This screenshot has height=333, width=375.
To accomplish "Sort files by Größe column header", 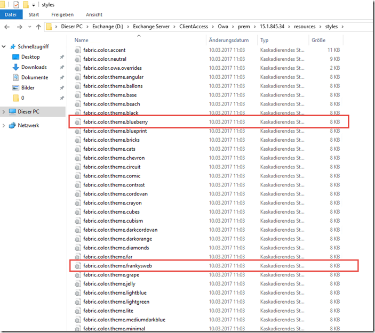I will click(x=317, y=40).
